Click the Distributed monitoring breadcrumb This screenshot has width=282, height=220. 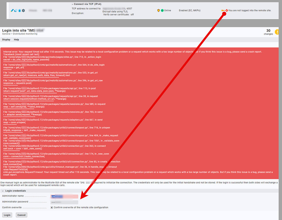pos(25,34)
